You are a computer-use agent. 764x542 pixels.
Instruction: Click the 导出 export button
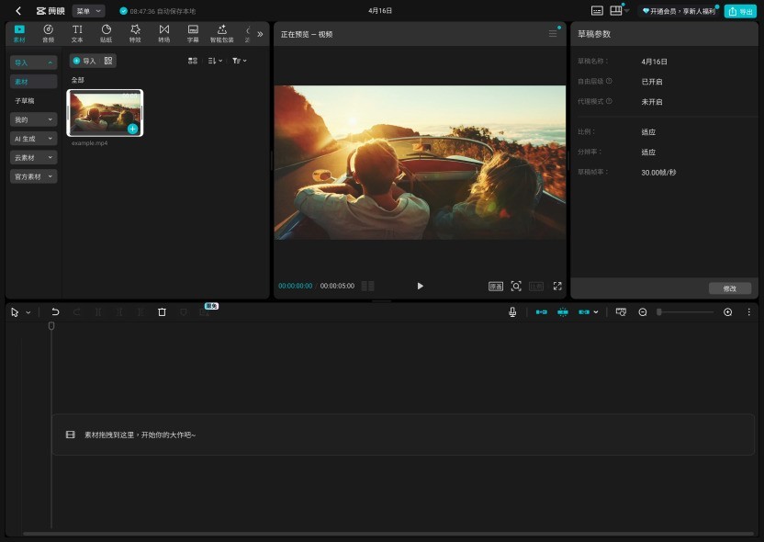pos(740,11)
